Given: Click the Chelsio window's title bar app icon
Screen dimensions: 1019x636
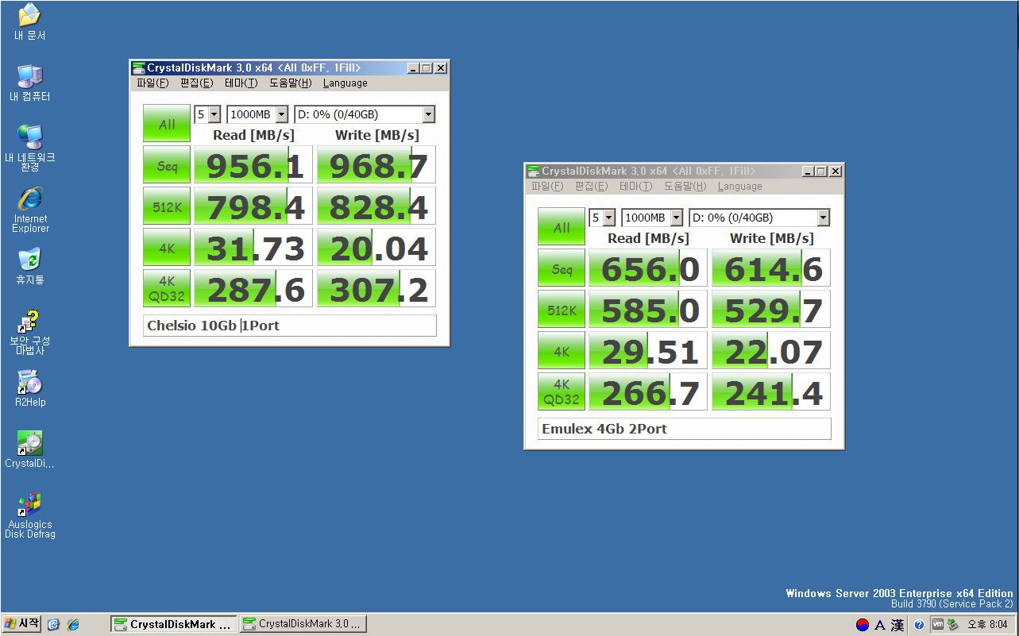Looking at the screenshot, I should (138, 68).
